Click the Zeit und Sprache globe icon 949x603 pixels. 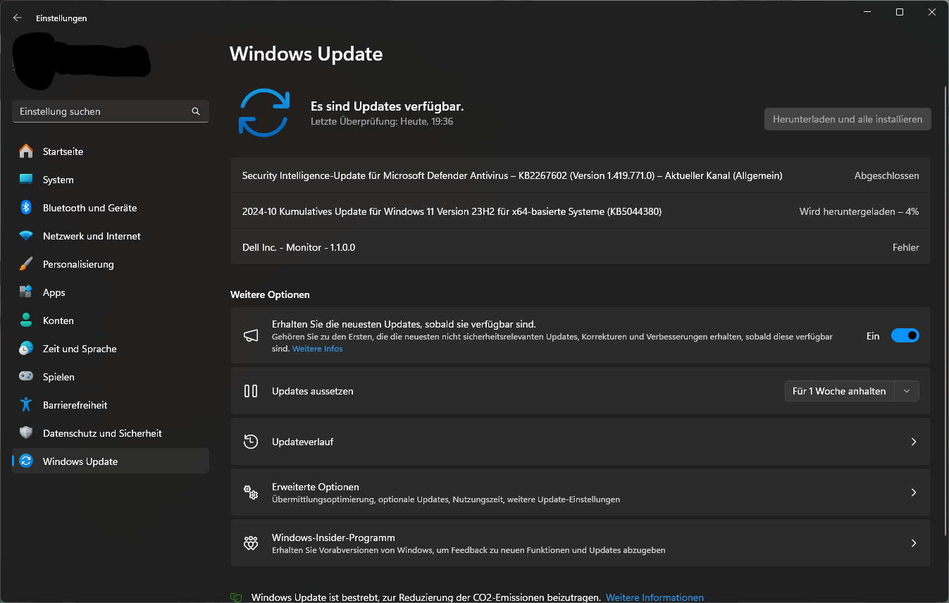pos(26,349)
